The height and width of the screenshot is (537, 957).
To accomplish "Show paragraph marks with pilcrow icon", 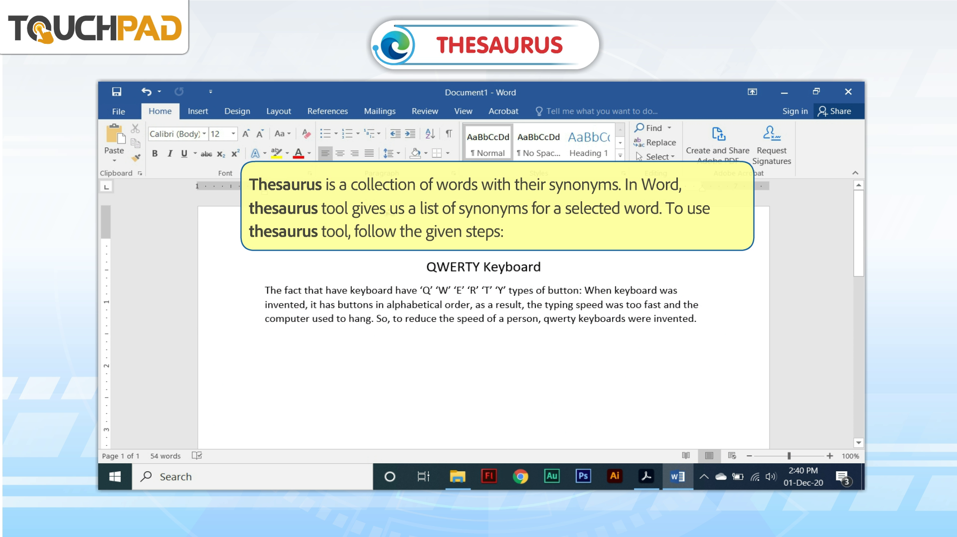I will pos(449,134).
